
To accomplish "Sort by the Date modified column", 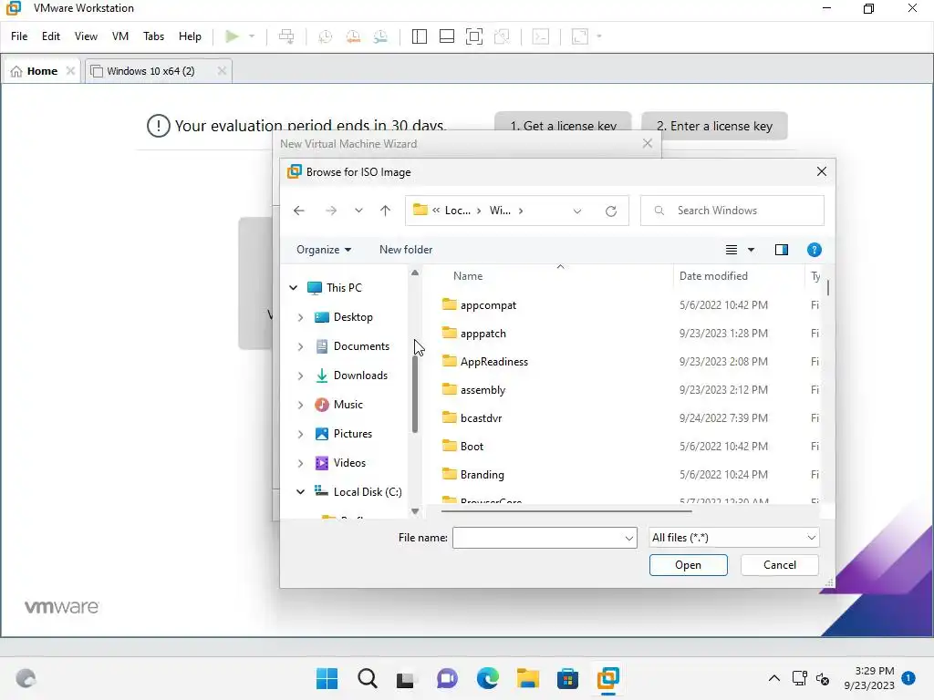I will [x=713, y=276].
